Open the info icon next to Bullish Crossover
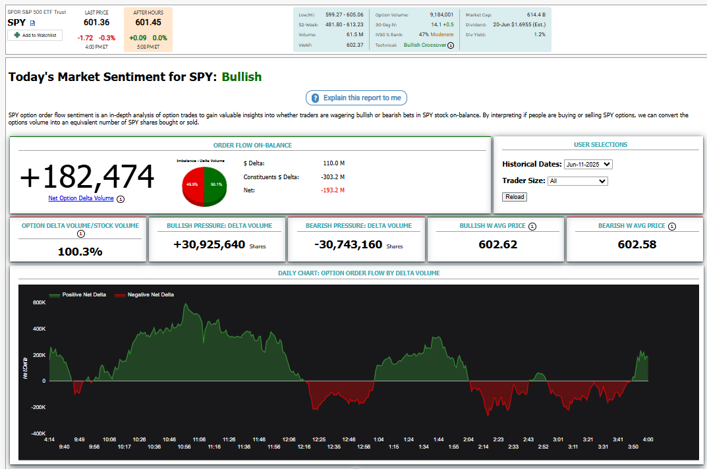The width and height of the screenshot is (707, 469). pos(451,45)
